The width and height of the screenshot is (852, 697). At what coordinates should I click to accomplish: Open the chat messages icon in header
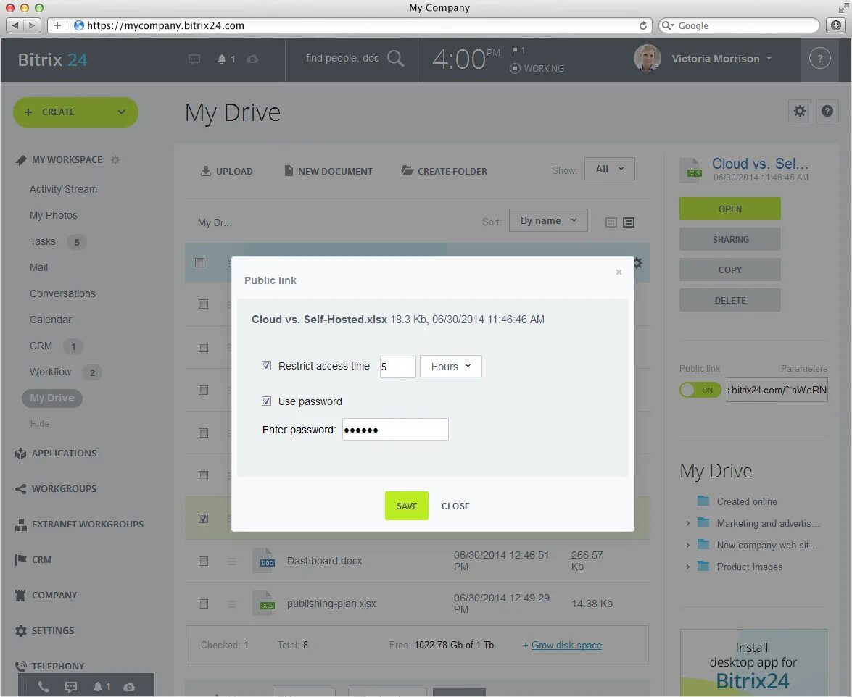pyautogui.click(x=194, y=59)
